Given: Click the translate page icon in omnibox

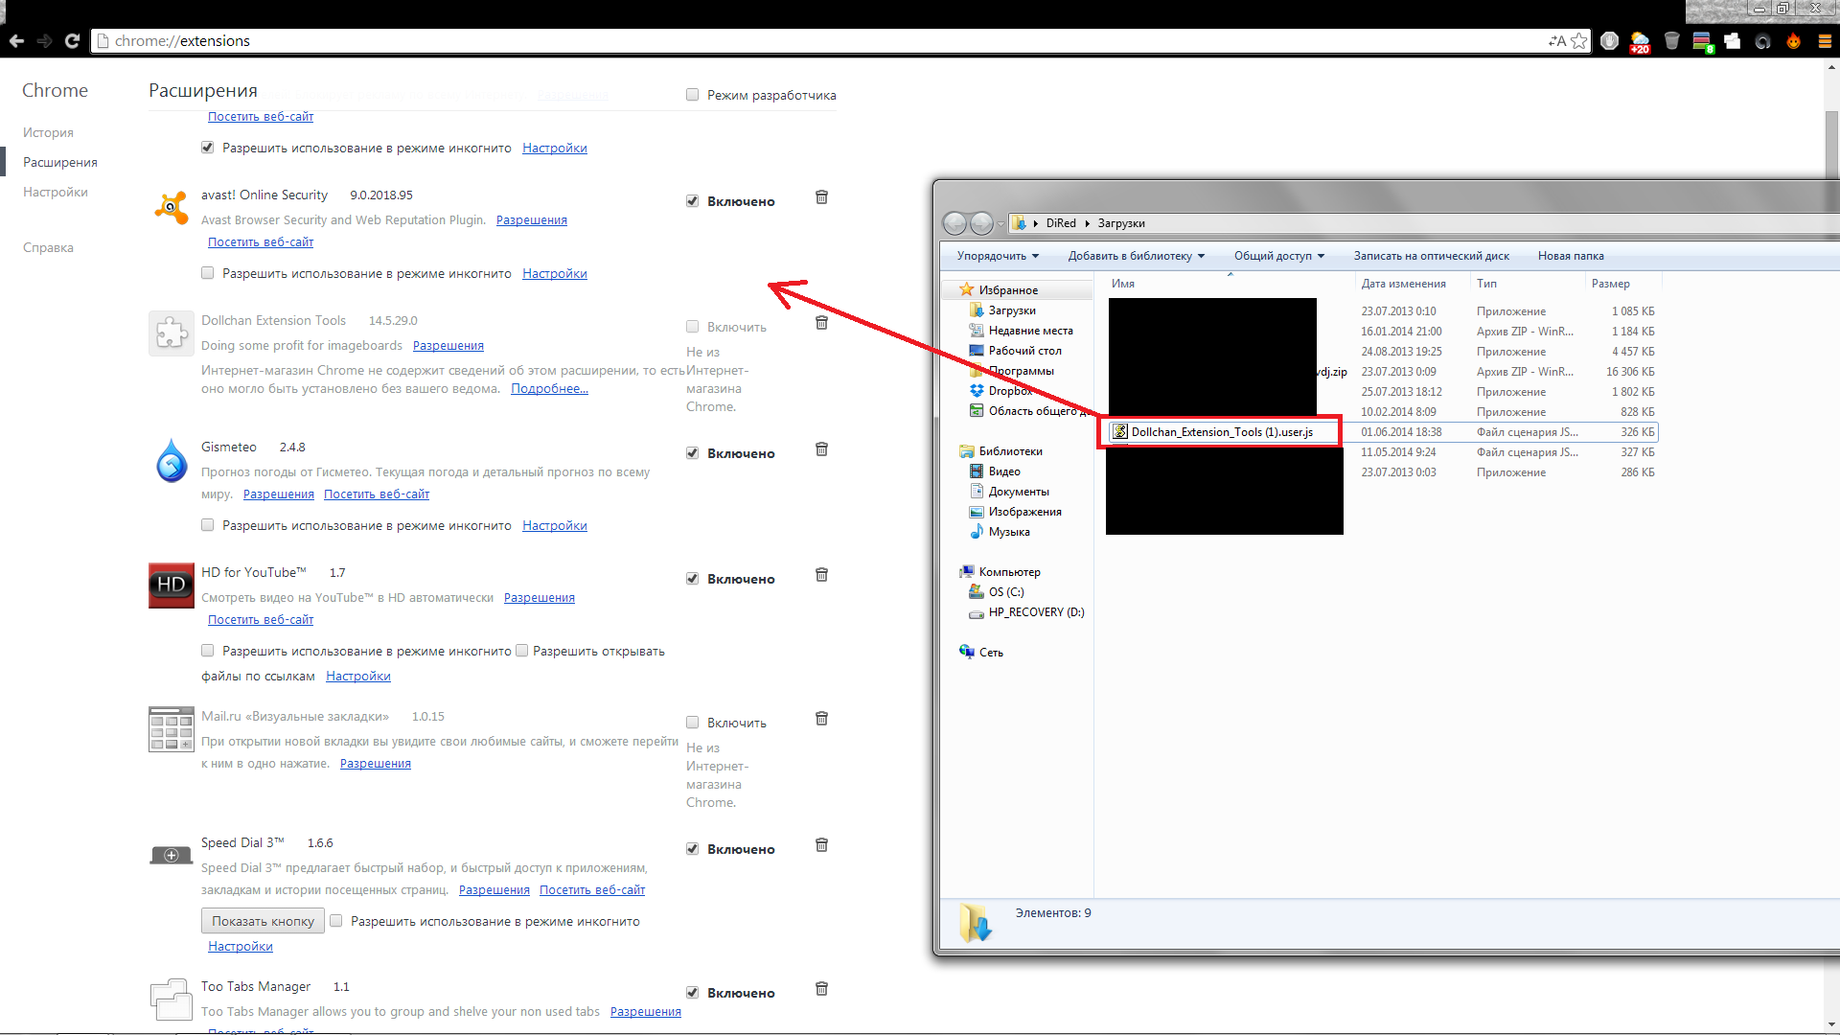Looking at the screenshot, I should click(1556, 41).
